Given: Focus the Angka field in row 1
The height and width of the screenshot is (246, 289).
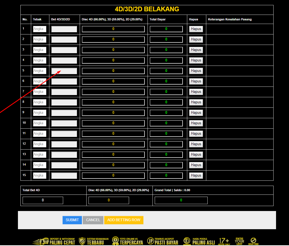Looking at the screenshot, I should tap(40, 29).
